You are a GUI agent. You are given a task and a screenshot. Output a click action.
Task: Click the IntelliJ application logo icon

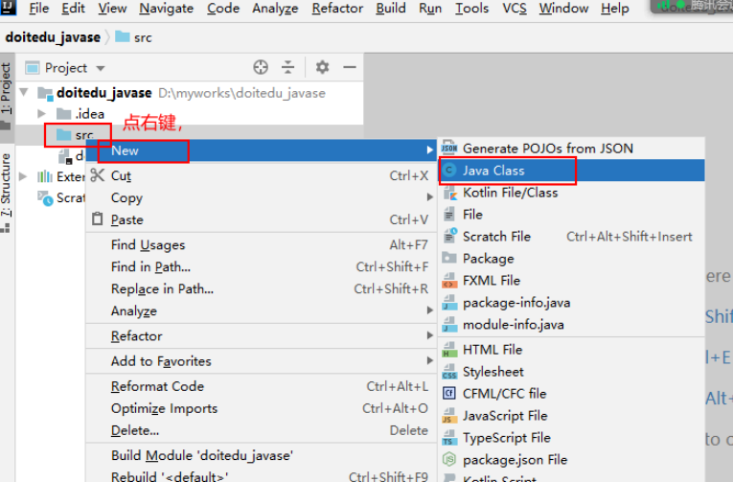[x=8, y=7]
